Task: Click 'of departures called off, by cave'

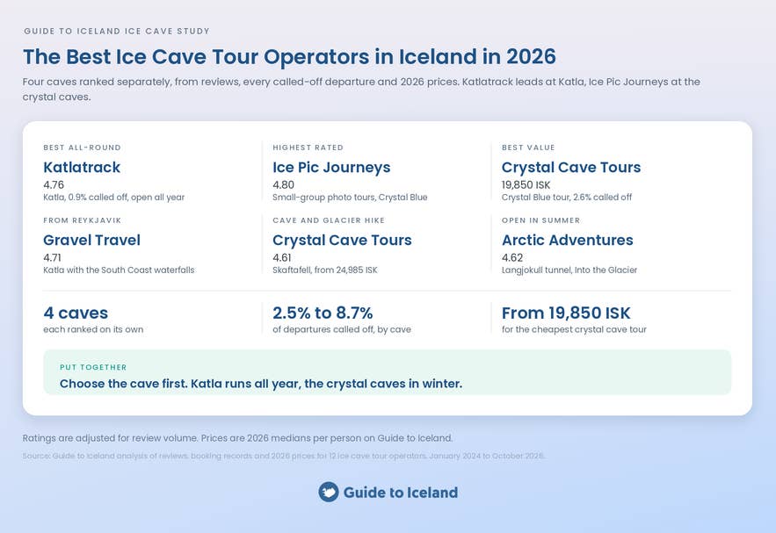Action: 342,329
